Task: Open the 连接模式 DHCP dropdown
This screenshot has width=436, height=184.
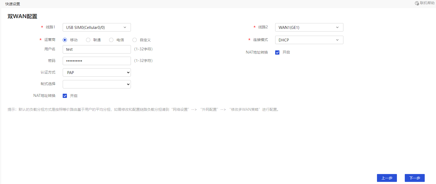Action: pyautogui.click(x=309, y=40)
